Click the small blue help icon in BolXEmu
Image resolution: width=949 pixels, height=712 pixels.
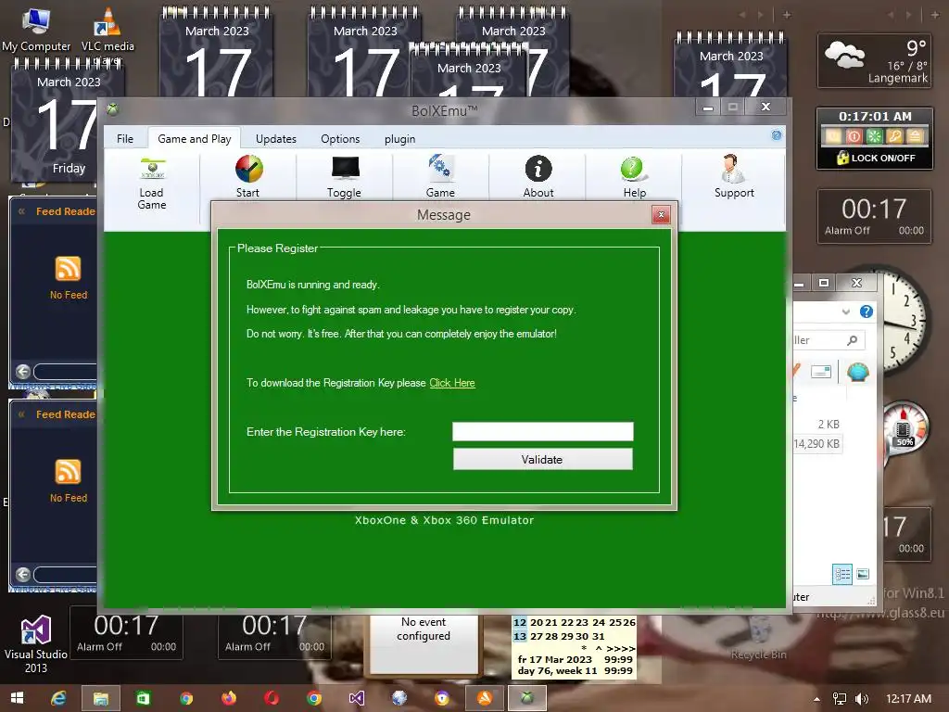pyautogui.click(x=776, y=135)
